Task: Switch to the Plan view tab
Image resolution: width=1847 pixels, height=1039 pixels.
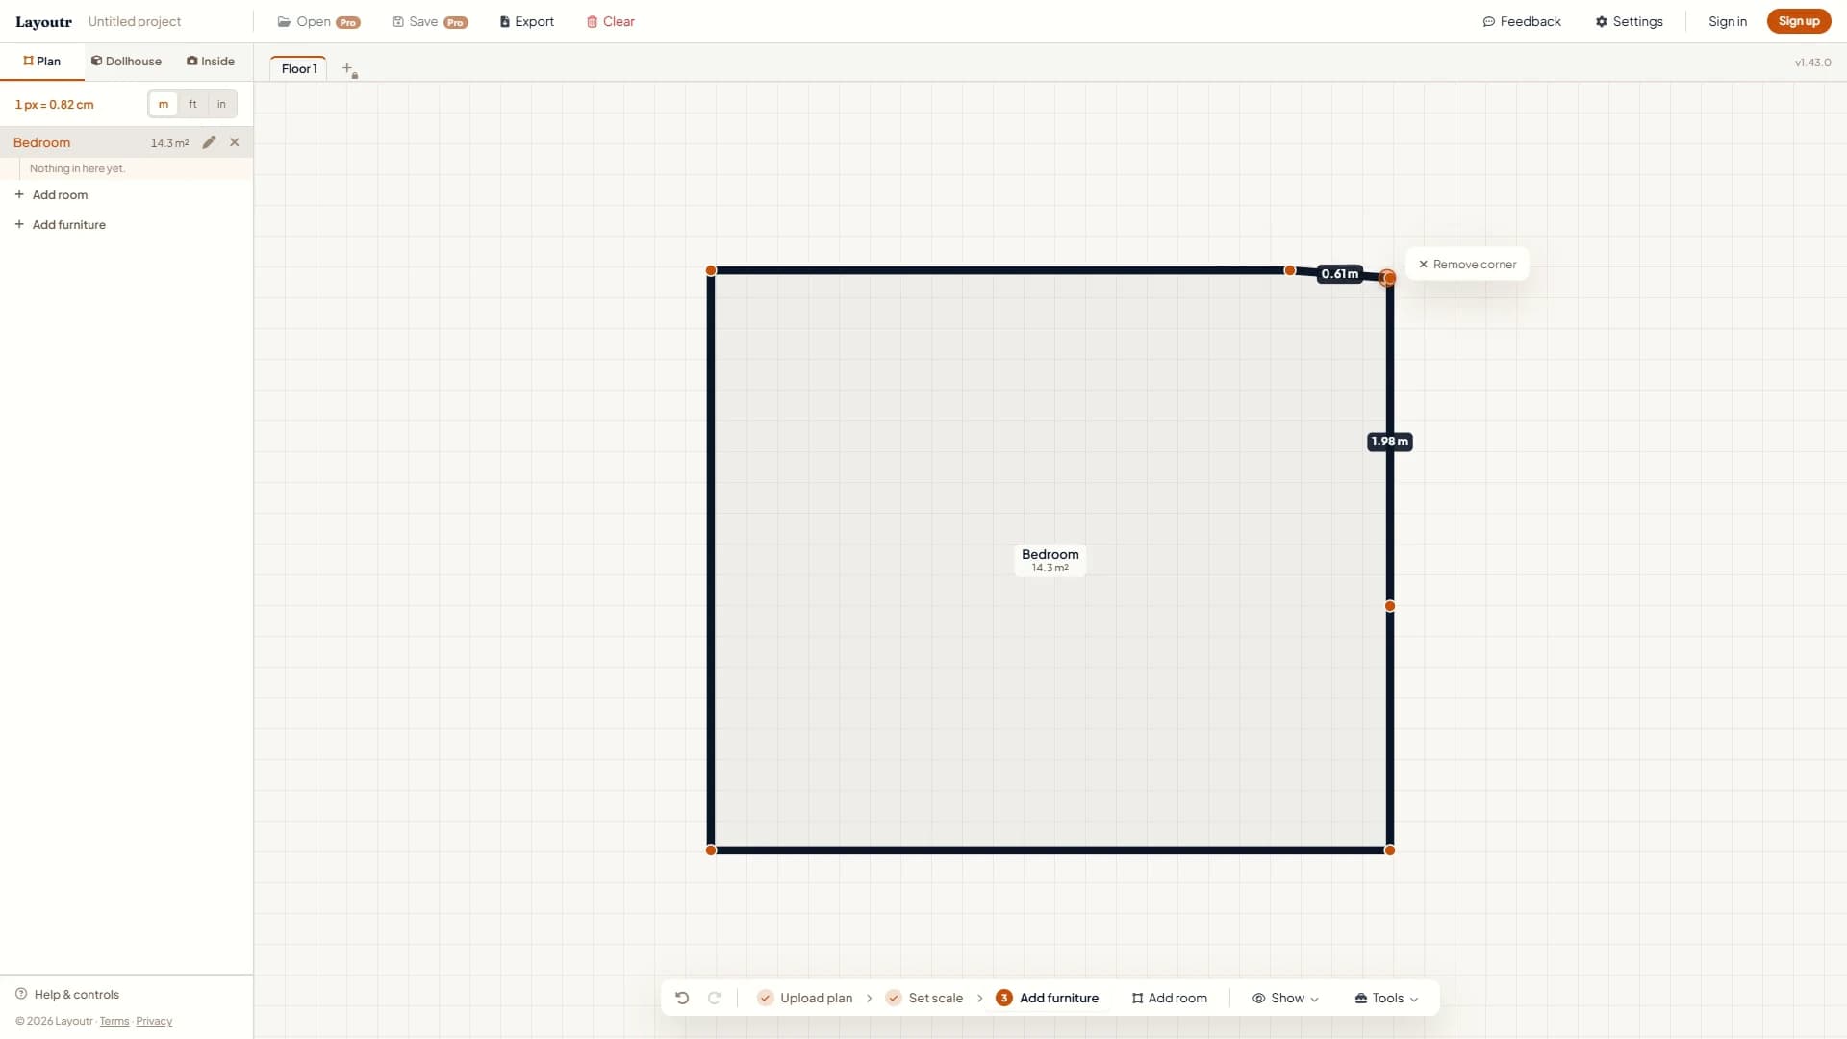Action: 41,61
